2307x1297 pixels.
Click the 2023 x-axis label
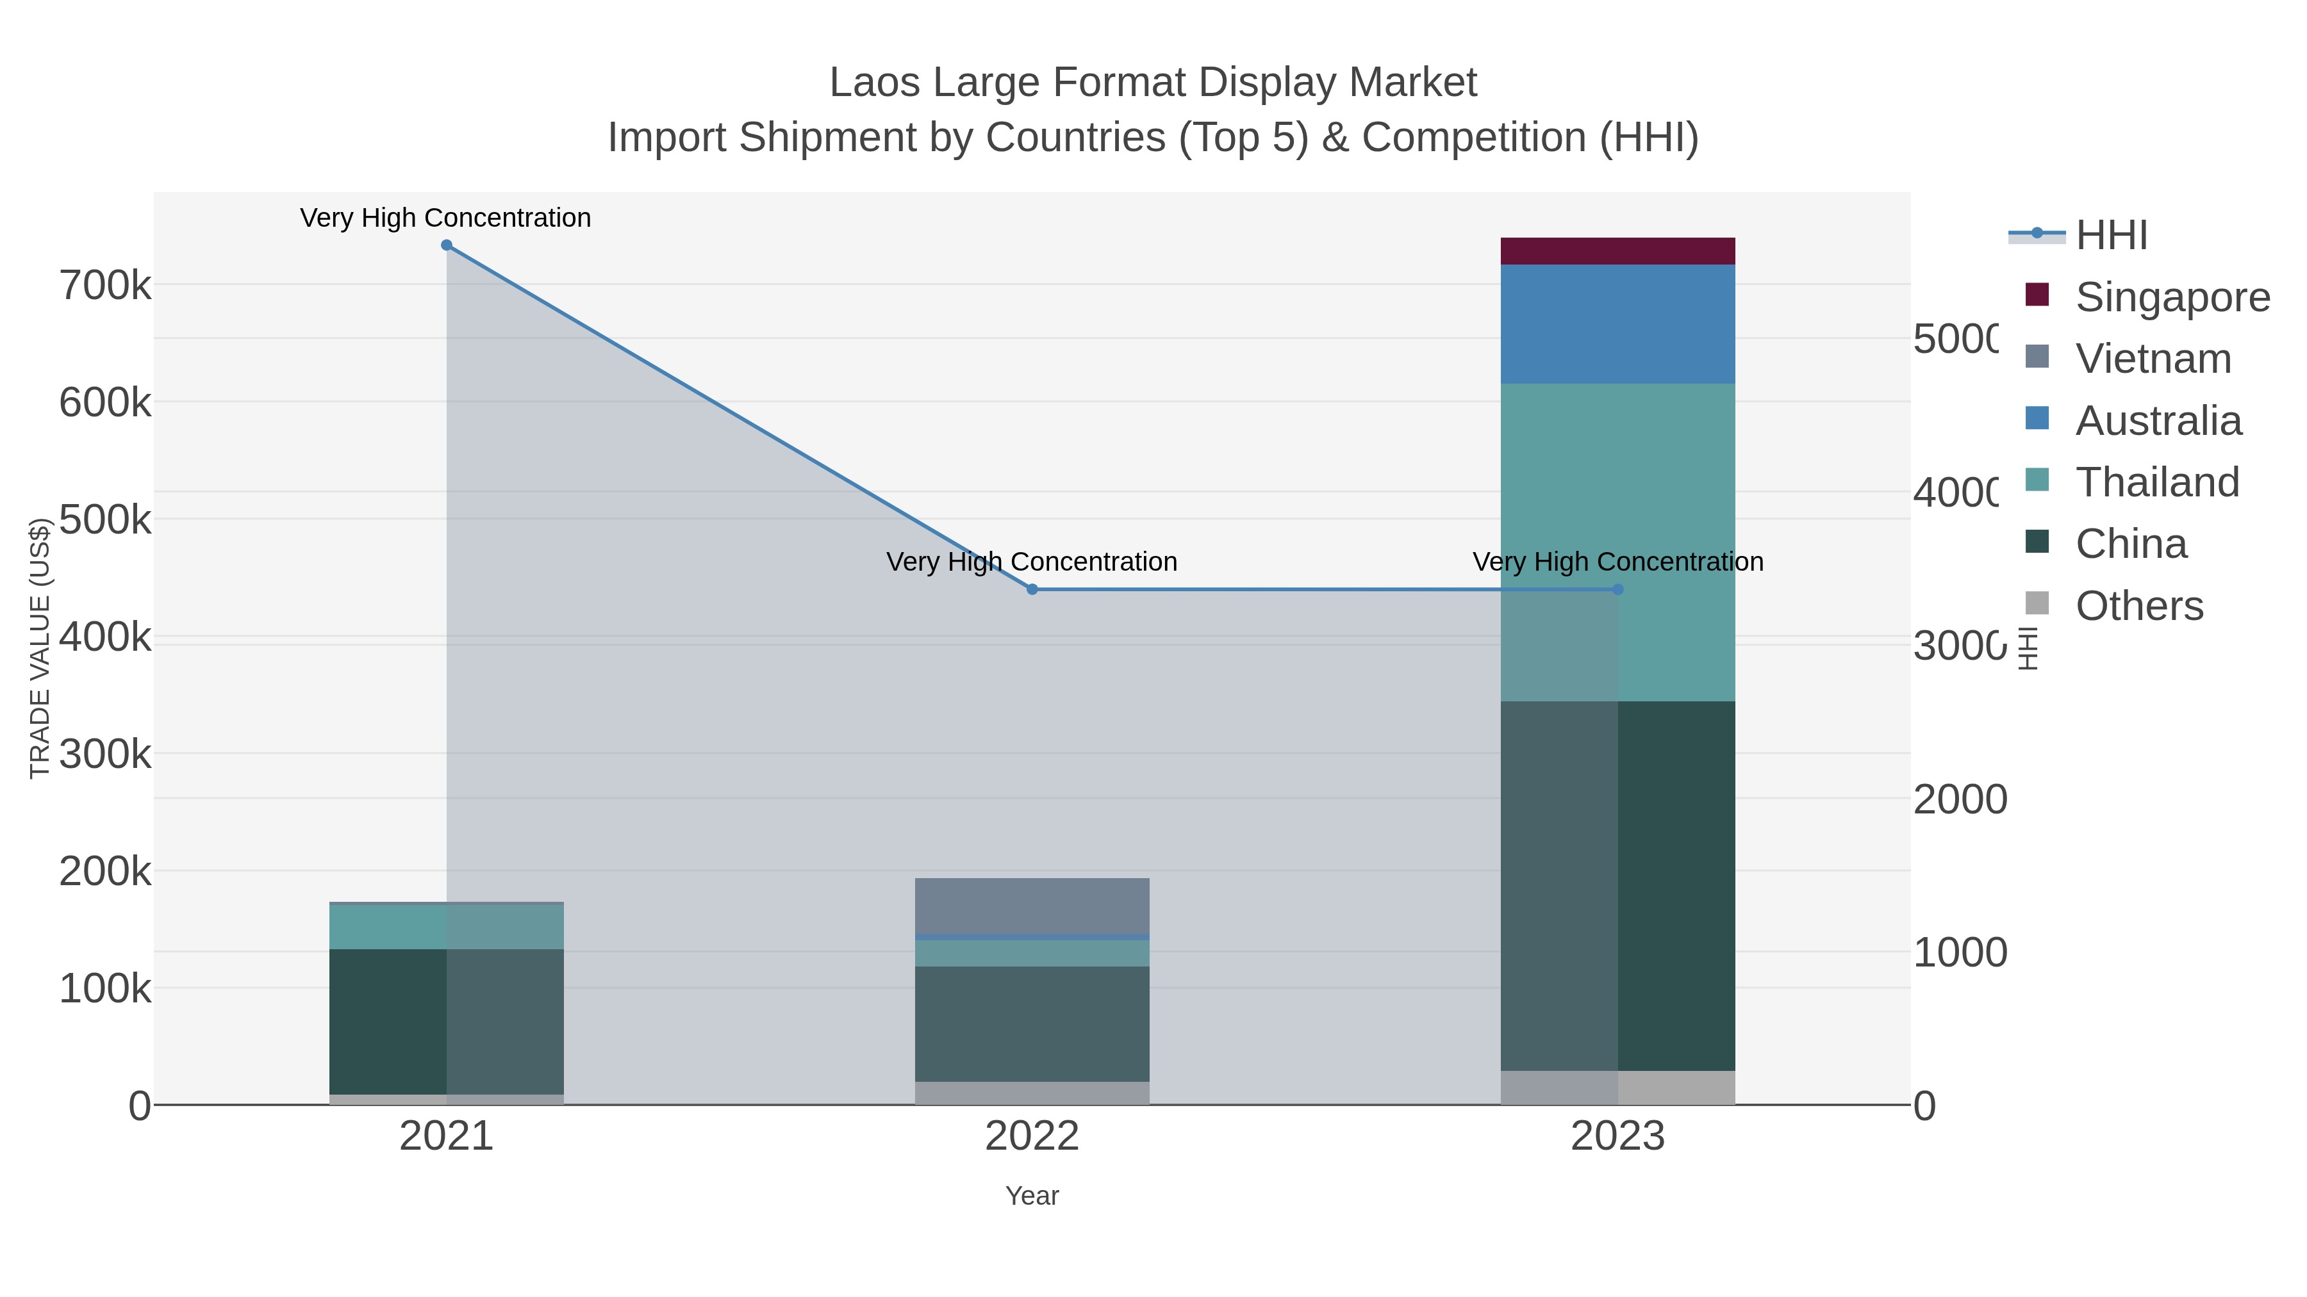(1617, 1137)
